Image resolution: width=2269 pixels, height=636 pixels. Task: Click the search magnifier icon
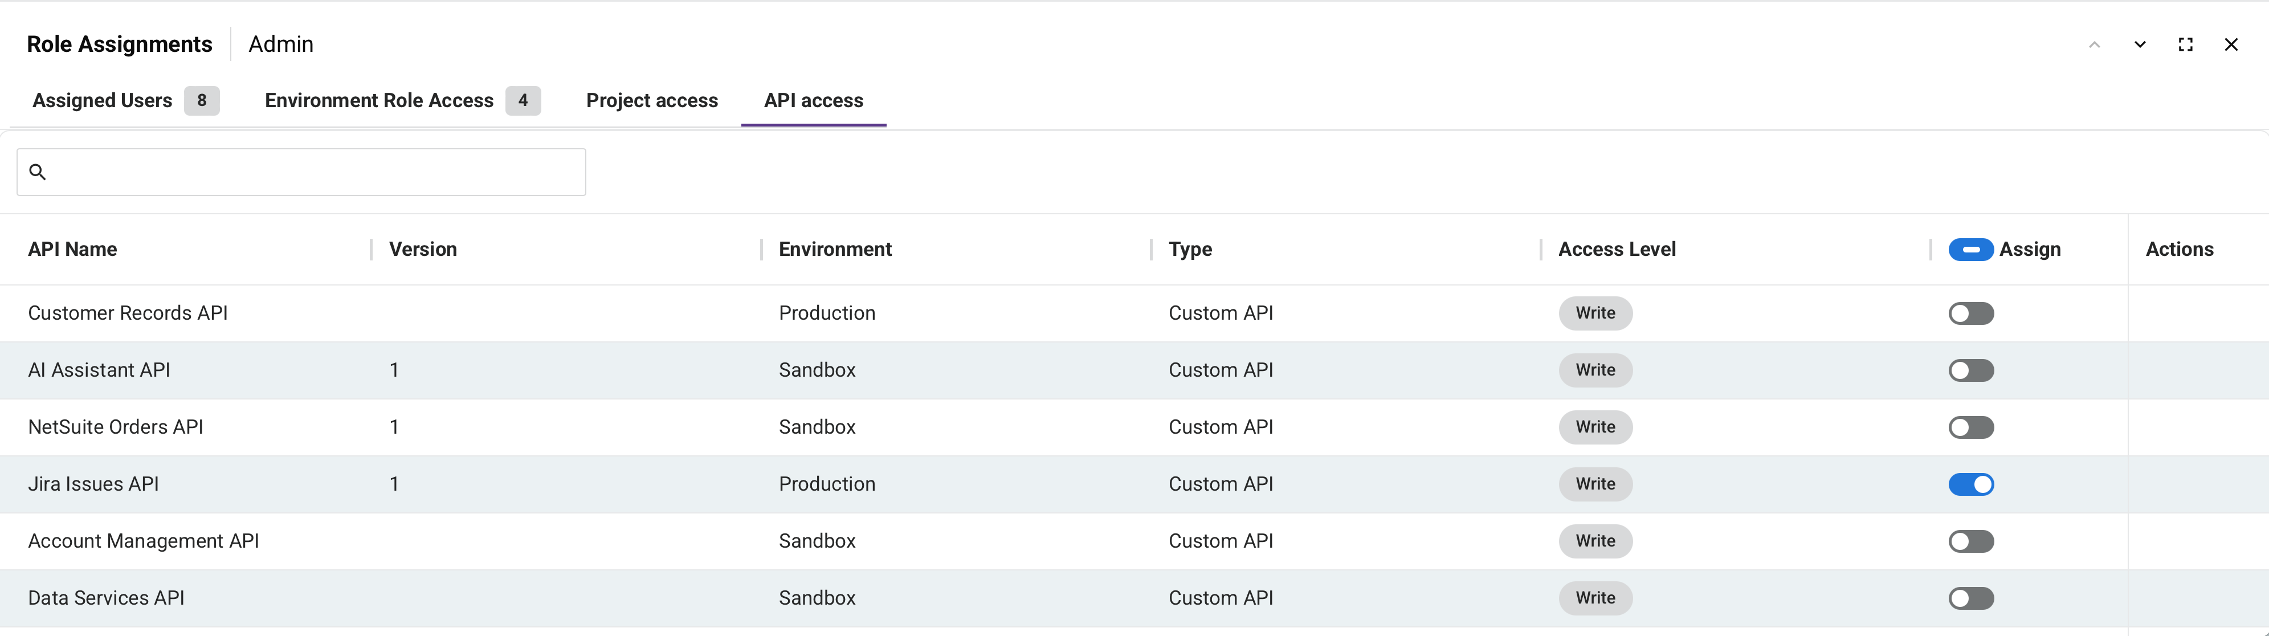pos(37,172)
